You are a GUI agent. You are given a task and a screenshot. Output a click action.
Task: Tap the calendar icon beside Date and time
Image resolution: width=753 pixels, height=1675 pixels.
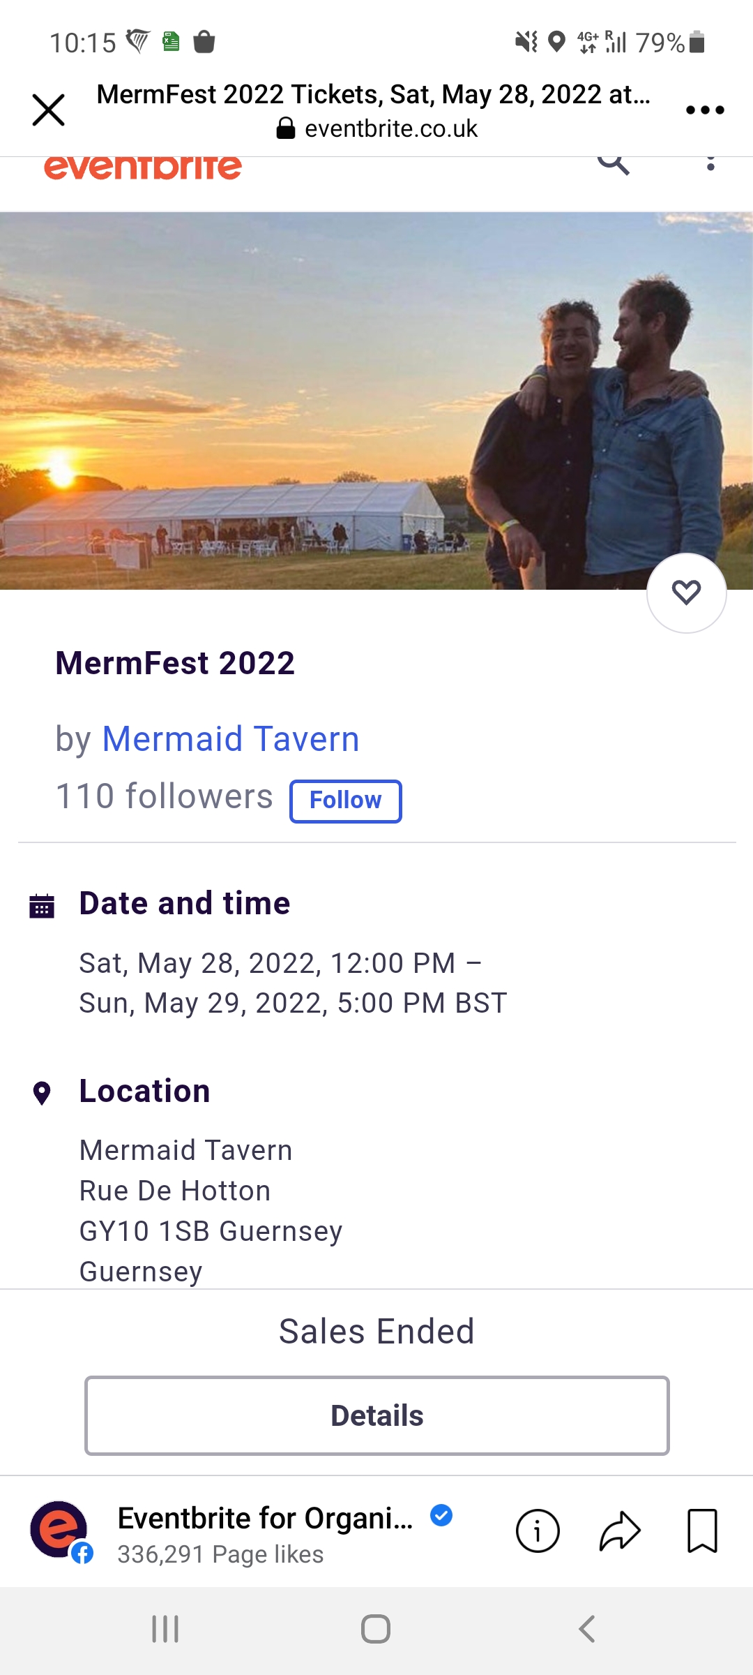pos(42,906)
